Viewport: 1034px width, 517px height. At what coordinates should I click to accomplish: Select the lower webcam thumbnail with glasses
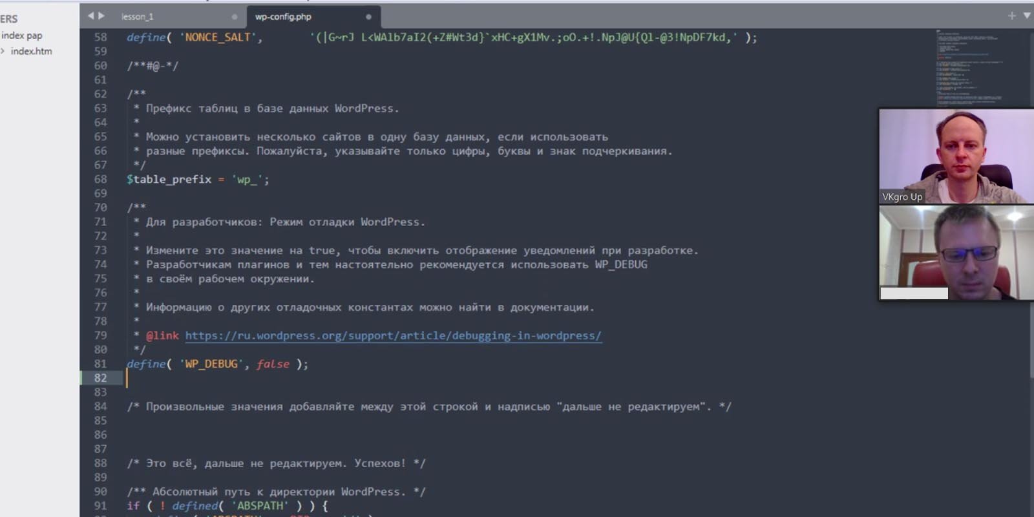click(956, 253)
